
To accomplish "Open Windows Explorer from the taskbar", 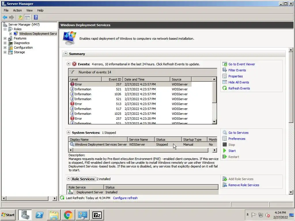I will (54, 215).
